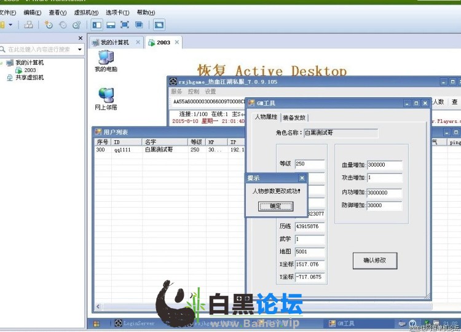Click the 确认修改 button

(374, 260)
